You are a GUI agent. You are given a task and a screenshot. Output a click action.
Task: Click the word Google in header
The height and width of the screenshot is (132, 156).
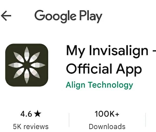coord(55,16)
